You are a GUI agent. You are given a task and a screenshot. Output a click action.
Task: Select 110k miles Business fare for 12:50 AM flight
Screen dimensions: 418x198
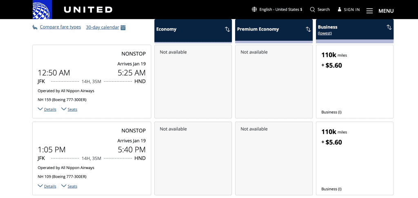[355, 82]
